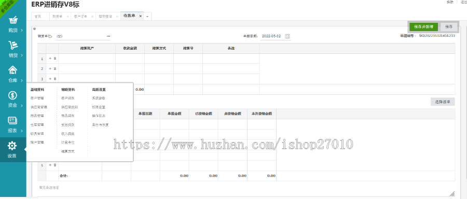Open 账户管理 in settings menu

coord(37,142)
